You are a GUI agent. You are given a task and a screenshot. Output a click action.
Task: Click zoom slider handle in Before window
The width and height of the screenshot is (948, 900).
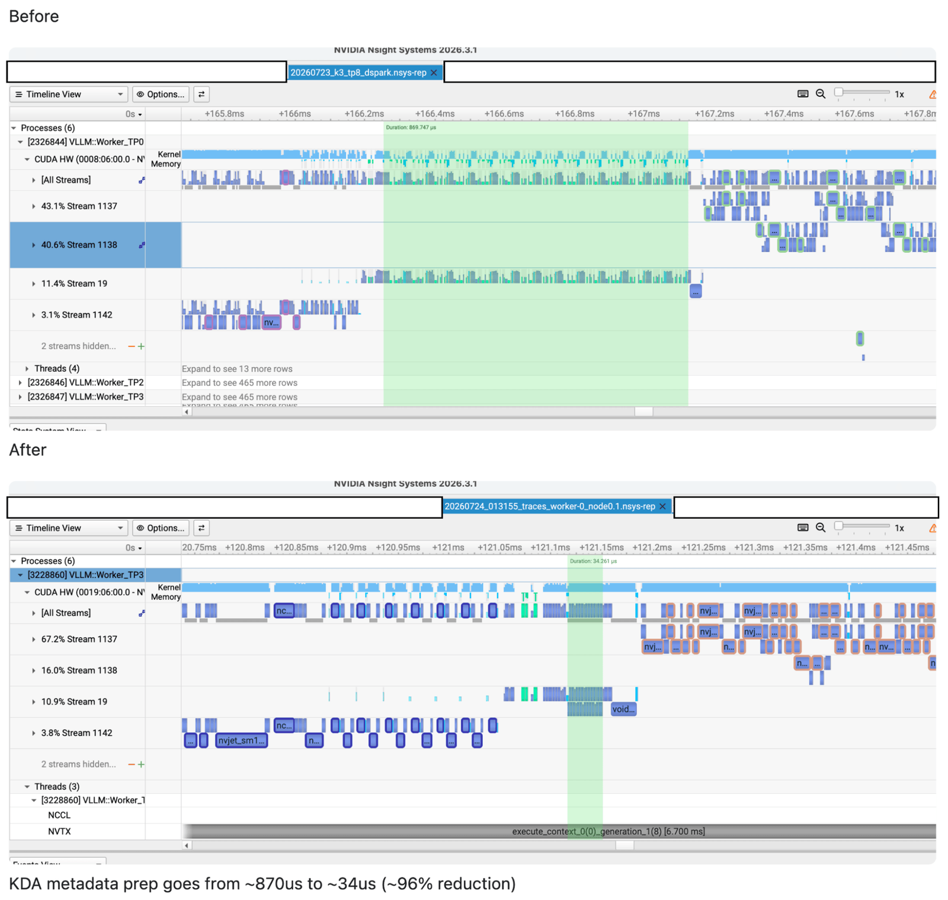tap(838, 92)
